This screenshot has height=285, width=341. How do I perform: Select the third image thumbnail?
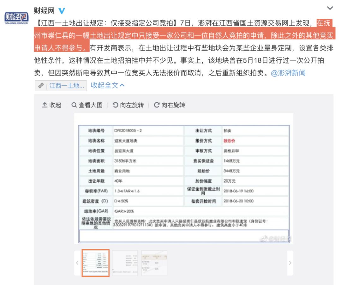[x=154, y=263]
